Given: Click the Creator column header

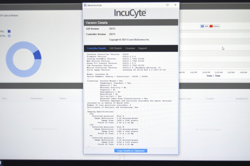Looking at the screenshot, I should point(210,99).
